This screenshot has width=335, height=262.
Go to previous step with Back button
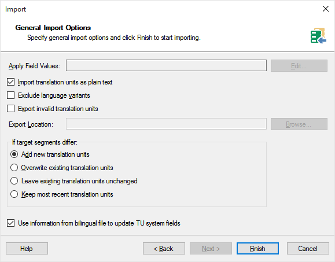[x=164, y=248]
